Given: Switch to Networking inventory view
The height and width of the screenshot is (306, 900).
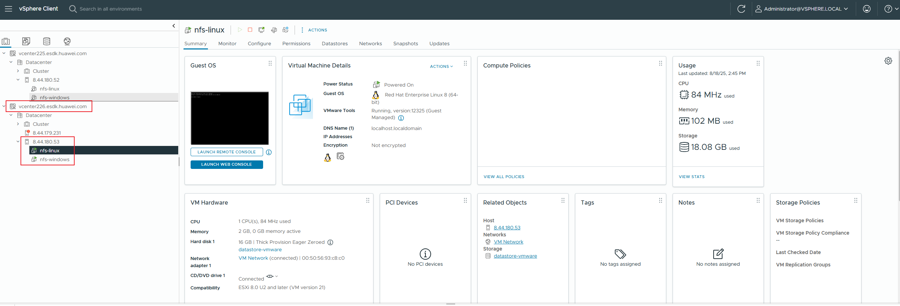Looking at the screenshot, I should 67,41.
